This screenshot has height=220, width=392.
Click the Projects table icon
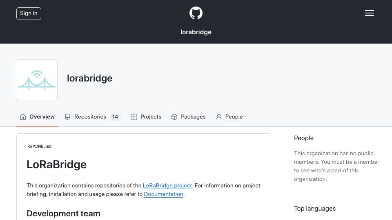coord(134,117)
